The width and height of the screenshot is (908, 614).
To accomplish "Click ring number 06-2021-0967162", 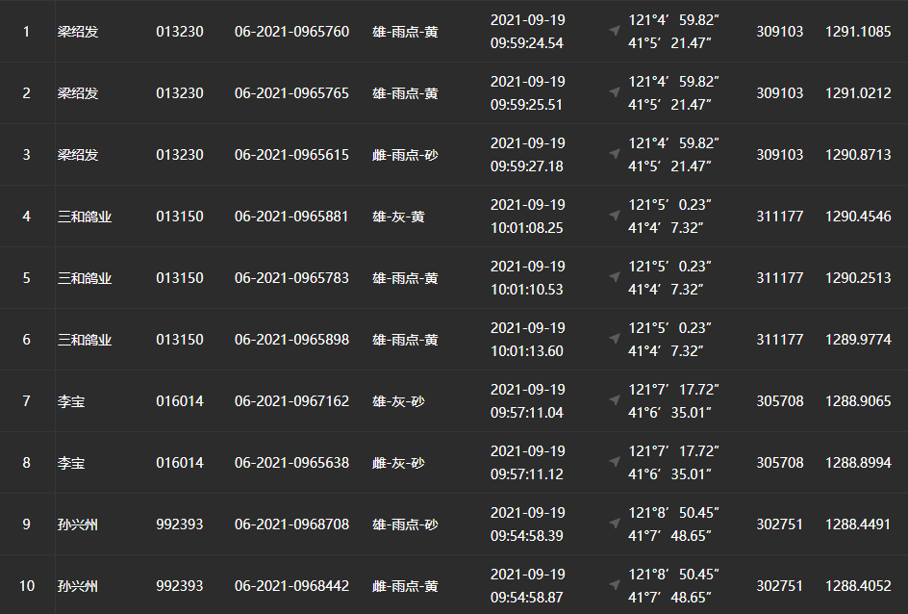I will pos(291,401).
